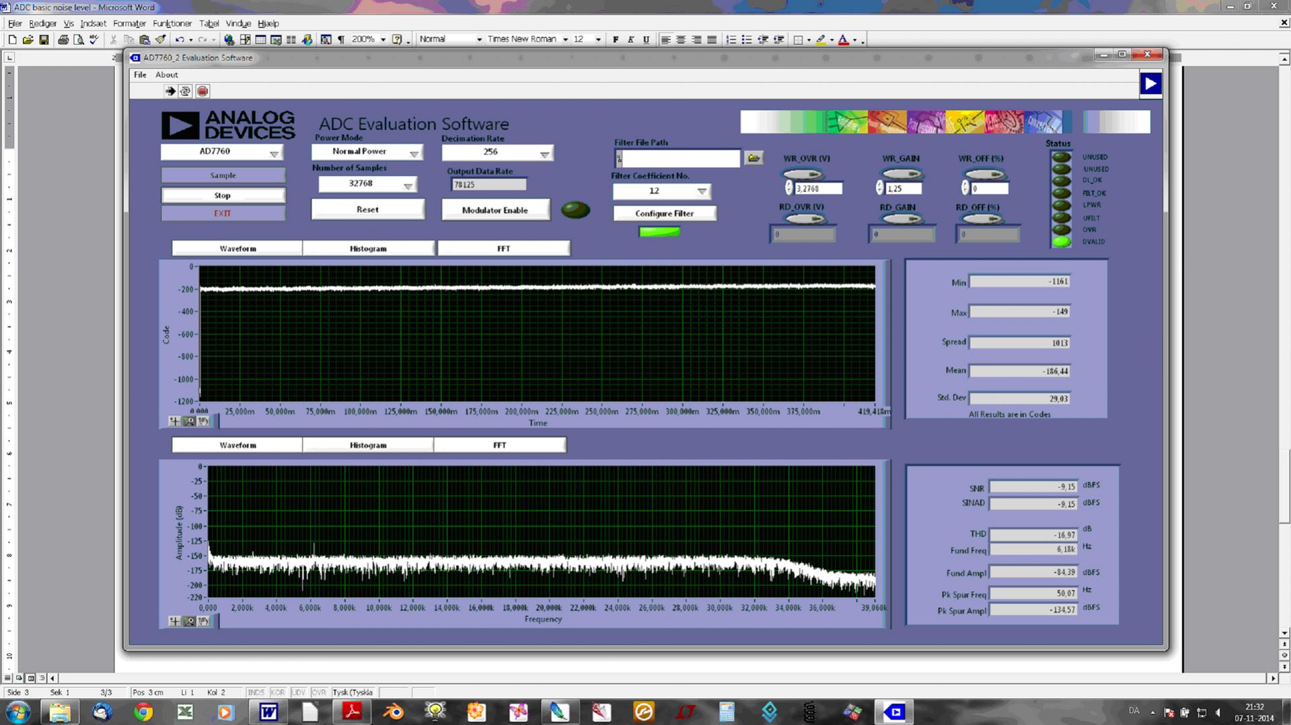
Task: Open the Times New Roman font dropdown
Action: coord(565,40)
